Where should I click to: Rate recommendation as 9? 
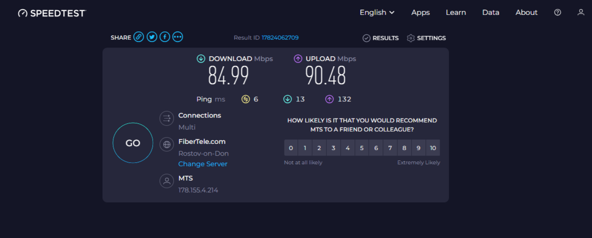pos(418,148)
